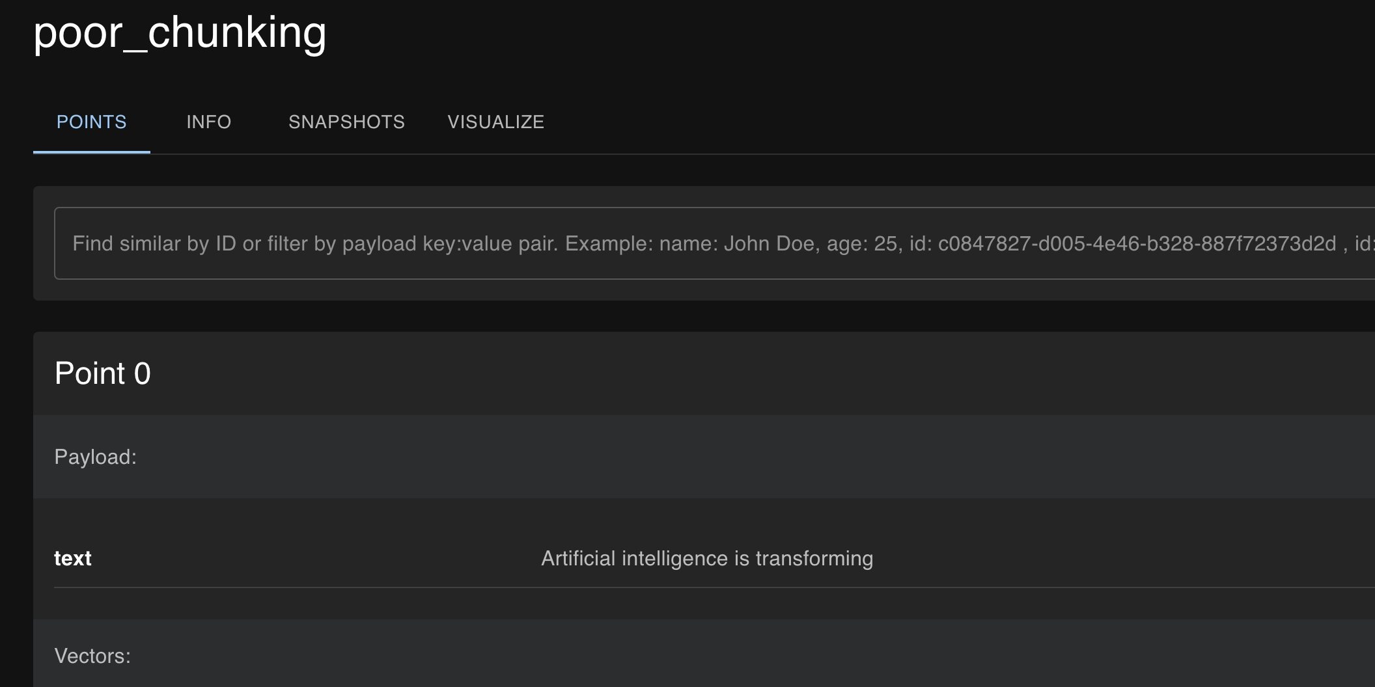1375x687 pixels.
Task: Click the poor_chunking collection title
Action: (180, 33)
